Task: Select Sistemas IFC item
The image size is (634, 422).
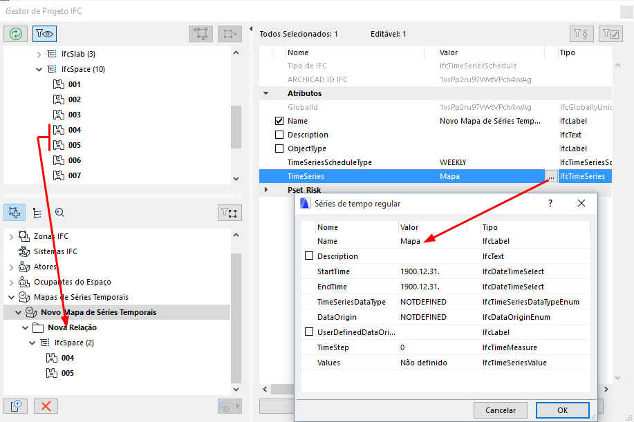Action: (55, 251)
